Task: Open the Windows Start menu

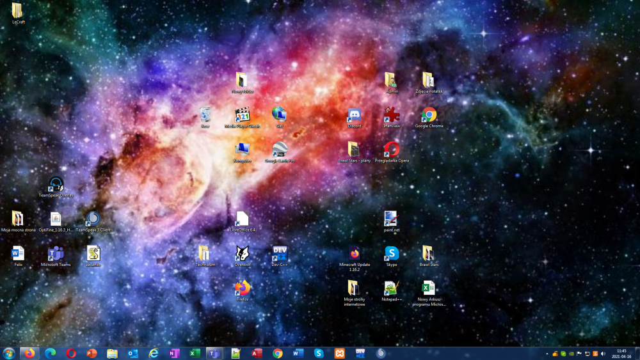Action: pos(9,353)
